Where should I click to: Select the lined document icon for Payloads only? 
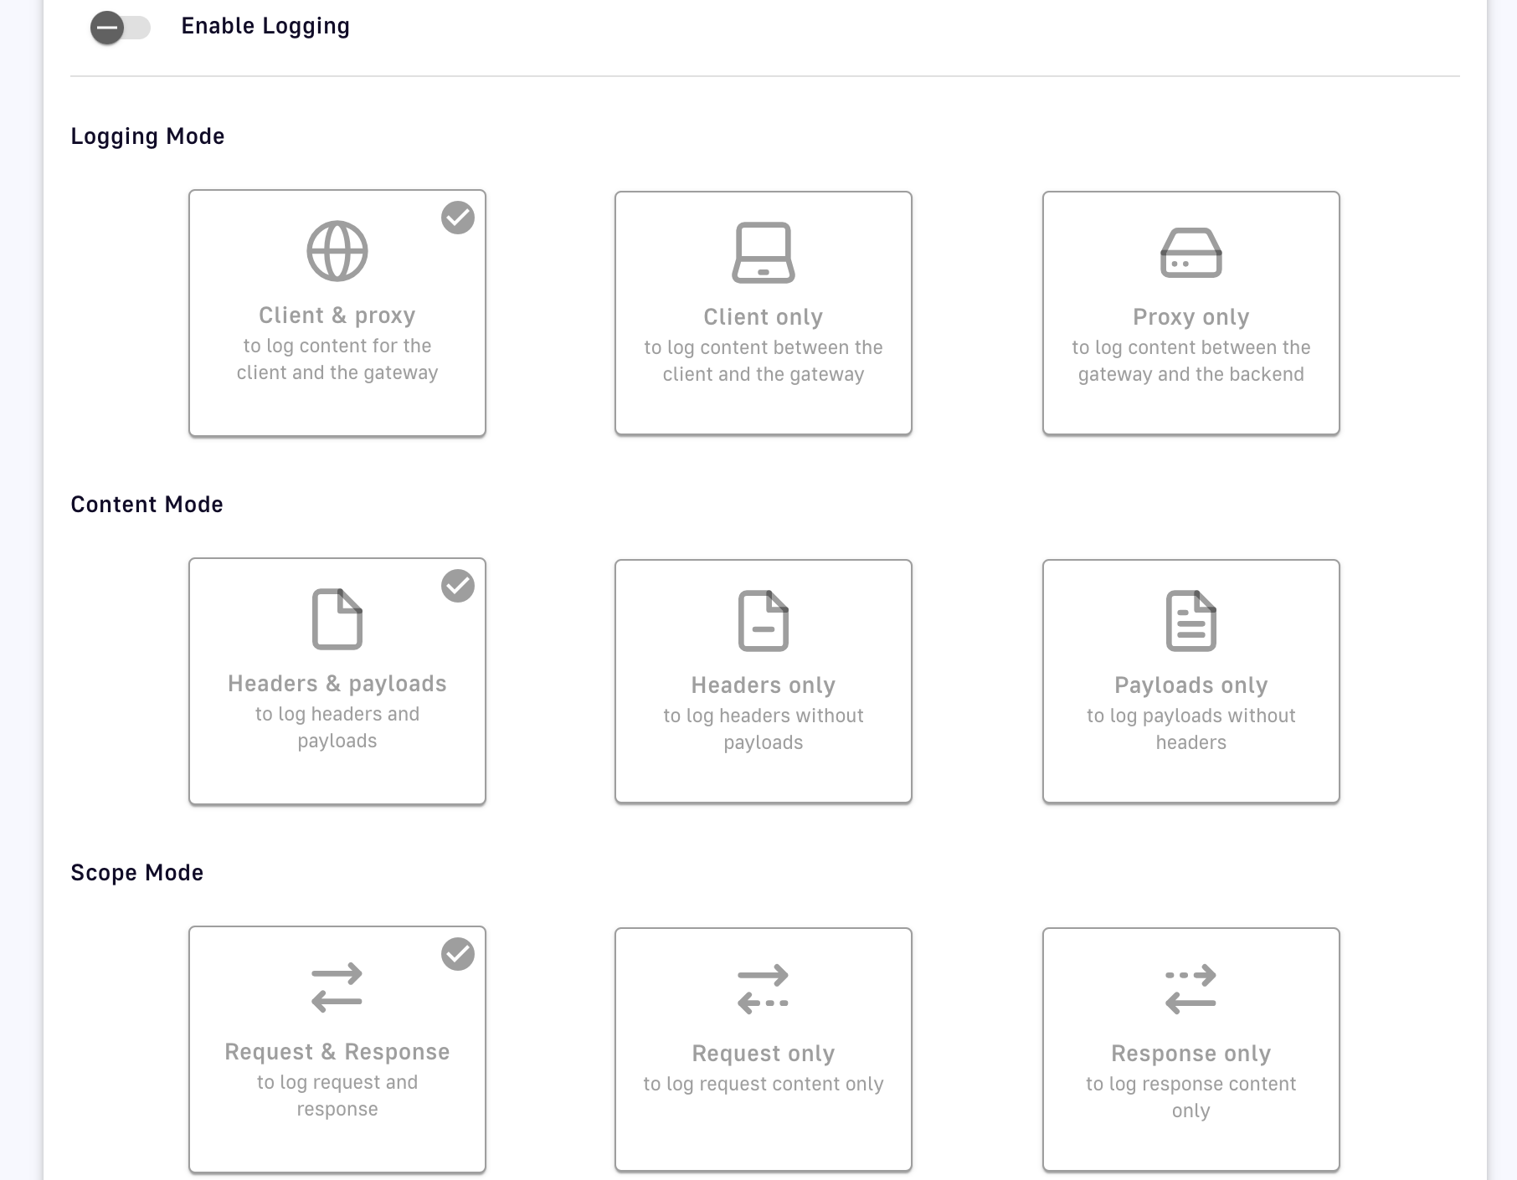click(1190, 621)
